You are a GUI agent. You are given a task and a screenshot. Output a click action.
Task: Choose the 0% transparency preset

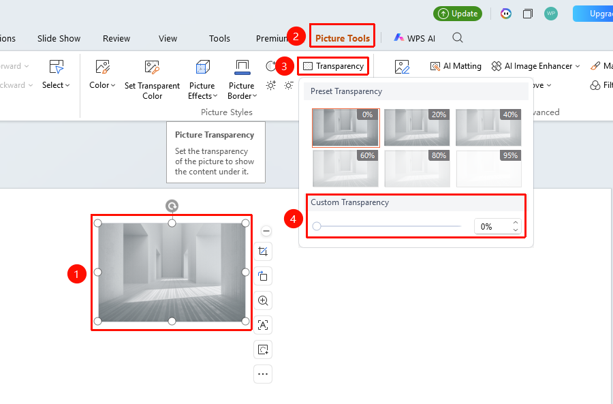(345, 128)
